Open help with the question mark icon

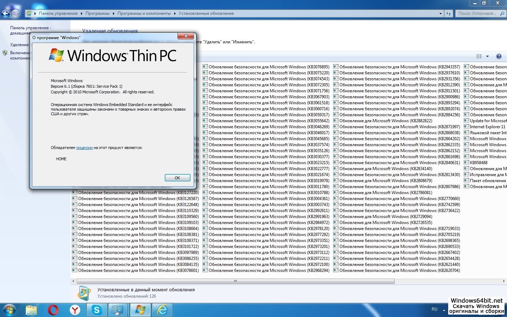(499, 56)
